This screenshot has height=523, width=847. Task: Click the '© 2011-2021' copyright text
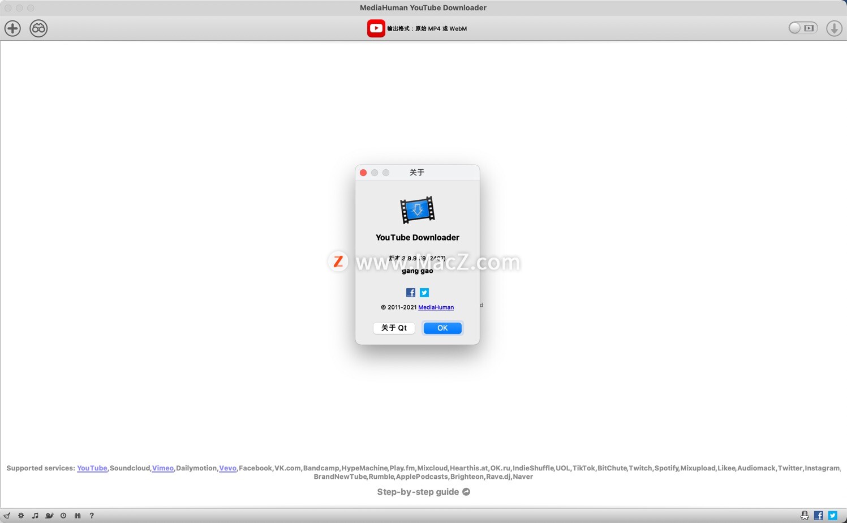(398, 307)
